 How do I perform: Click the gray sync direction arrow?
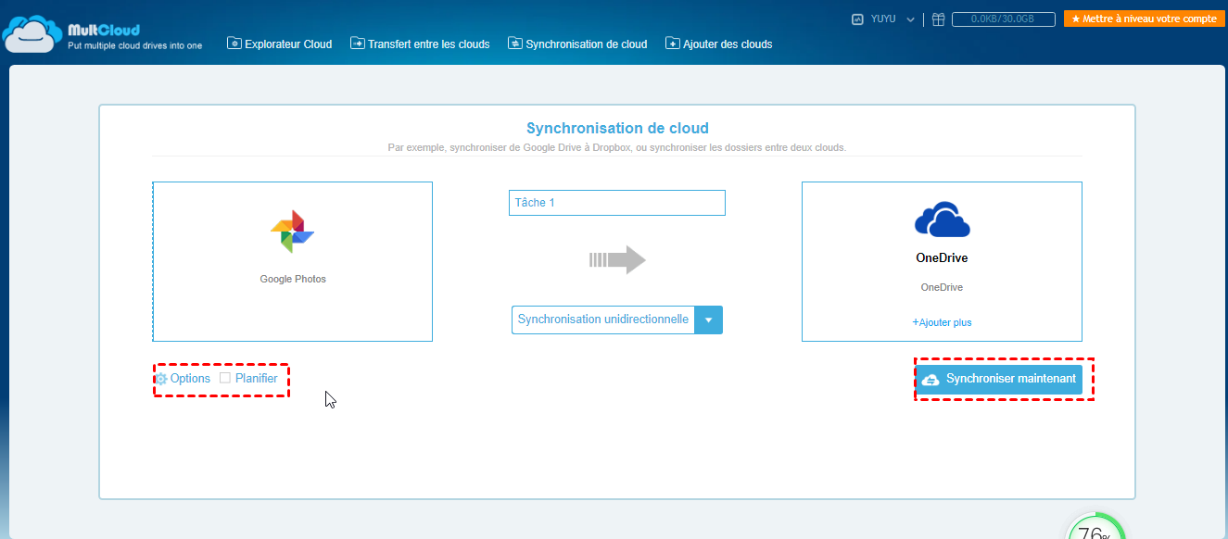pyautogui.click(x=617, y=260)
